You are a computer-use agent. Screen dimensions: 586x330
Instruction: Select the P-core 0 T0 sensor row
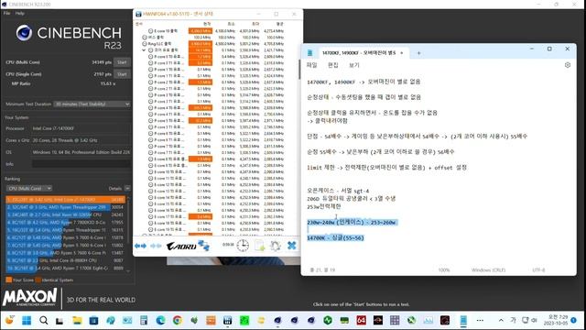216,57
